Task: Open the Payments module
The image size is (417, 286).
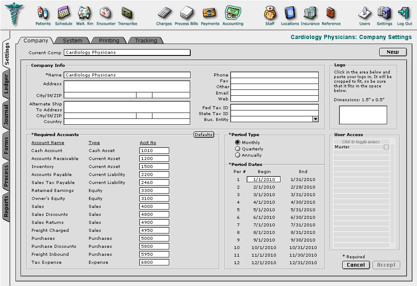Action: click(x=210, y=16)
